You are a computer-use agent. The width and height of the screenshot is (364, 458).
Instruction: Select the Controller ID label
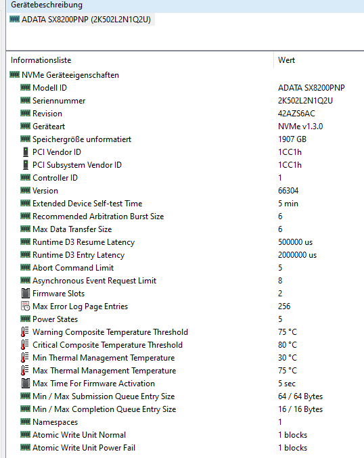click(55, 178)
